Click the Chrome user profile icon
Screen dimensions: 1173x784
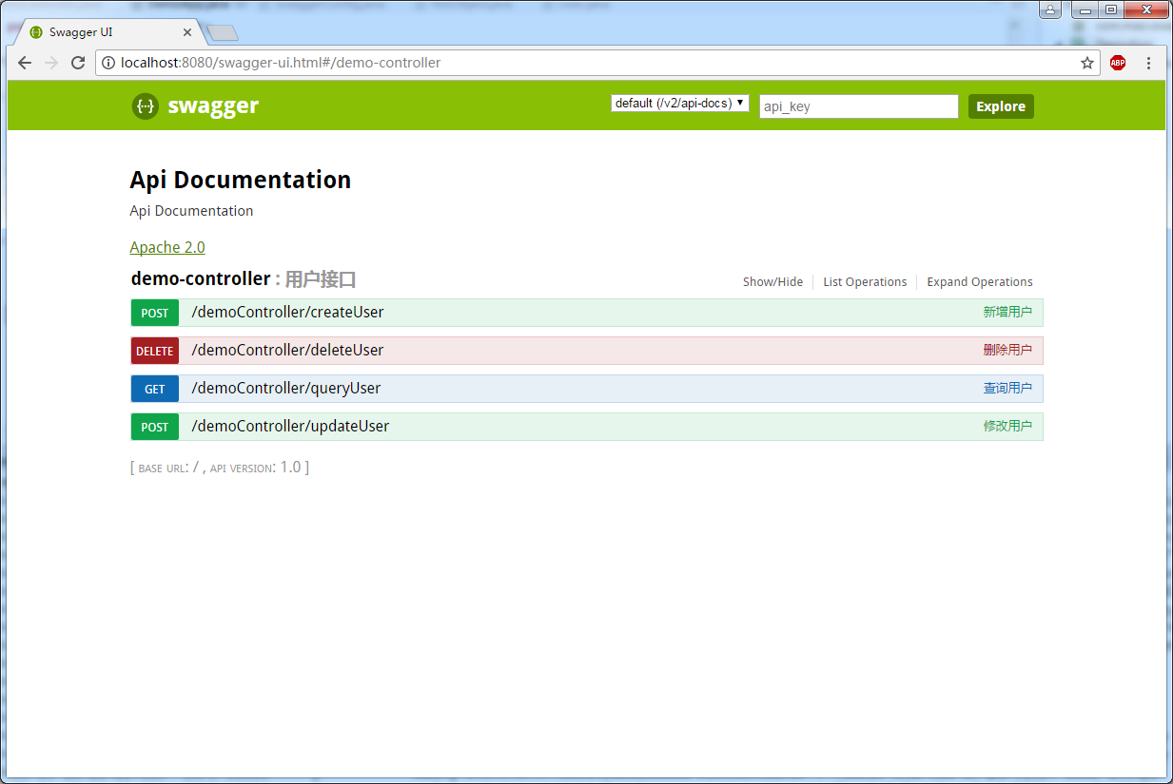coord(1050,10)
